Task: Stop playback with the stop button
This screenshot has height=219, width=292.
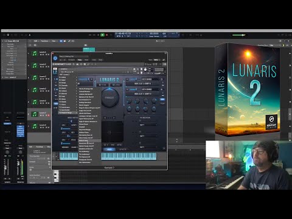Action: click(x=99, y=35)
